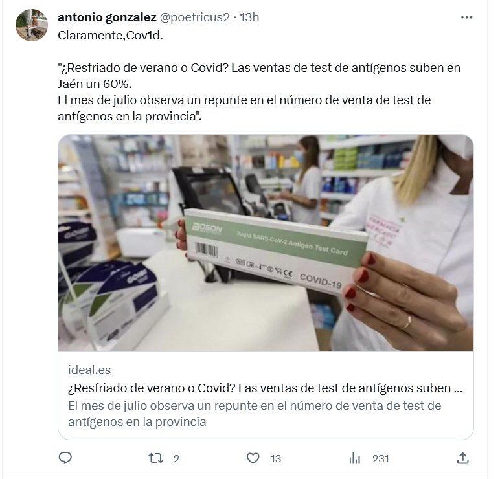Click the display name antonio gonzalez
This screenshot has height=479, width=500.
coord(107,17)
